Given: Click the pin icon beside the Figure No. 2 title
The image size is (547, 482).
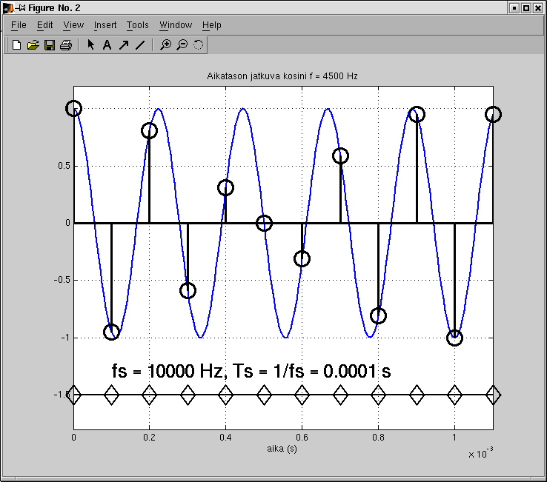Looking at the screenshot, I should 20,7.
